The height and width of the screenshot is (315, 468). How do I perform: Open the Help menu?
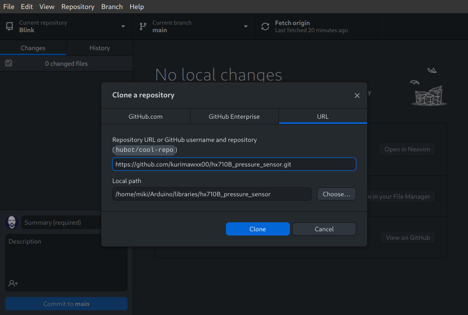coord(137,7)
